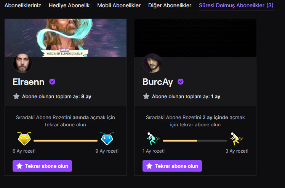Viewport: 285px width, 188px height.
Task: Click the yellow 6 Ay rozeti badge icon
Action: (24, 139)
